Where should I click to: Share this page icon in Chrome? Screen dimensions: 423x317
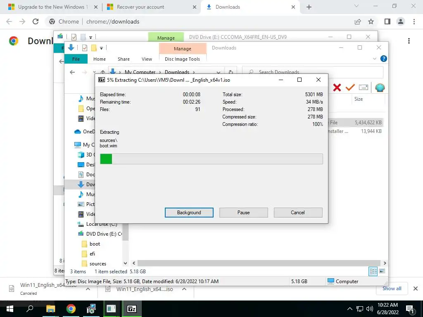(x=358, y=21)
